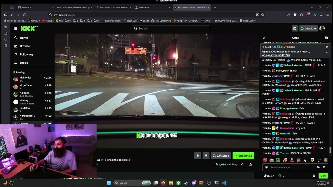Open browser downloads panel
333x187 pixels.
tap(289, 15)
